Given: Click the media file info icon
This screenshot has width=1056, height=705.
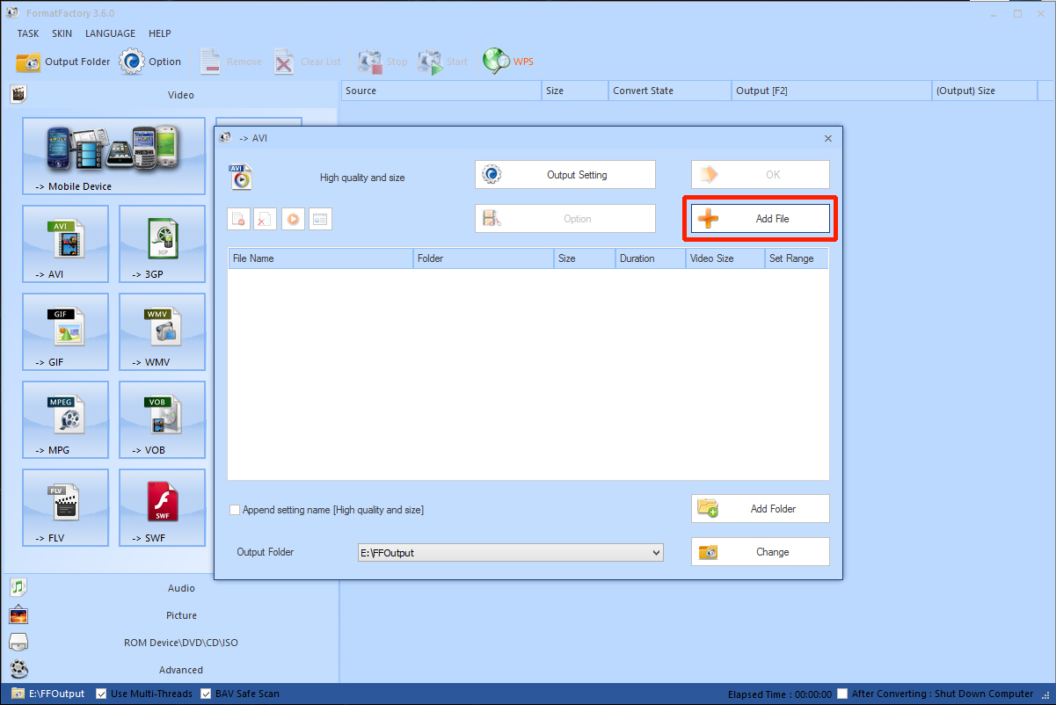Looking at the screenshot, I should click(x=320, y=219).
